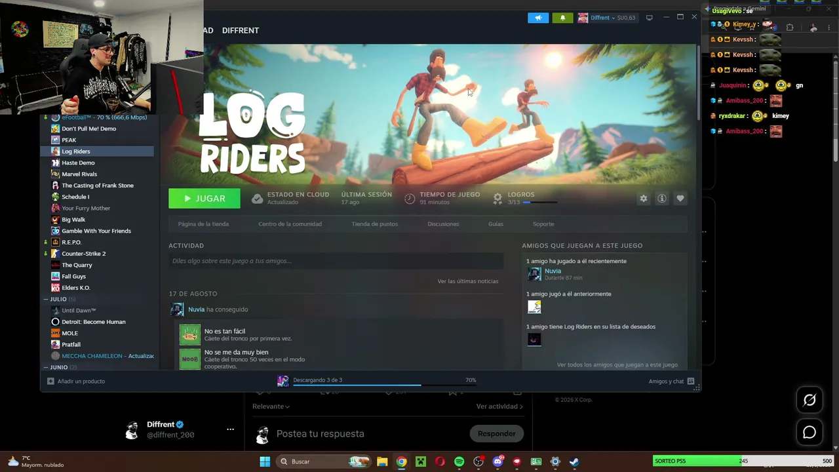This screenshot has width=839, height=472.
Task: Click the Your Furry Mother game icon
Action: [55, 208]
